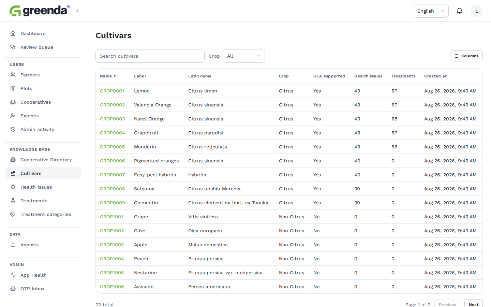Open Health issues in Knowledge Base

click(43, 187)
